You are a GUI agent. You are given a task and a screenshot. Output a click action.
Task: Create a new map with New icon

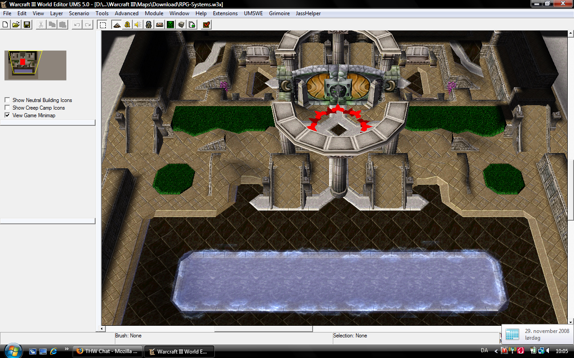[x=5, y=25]
